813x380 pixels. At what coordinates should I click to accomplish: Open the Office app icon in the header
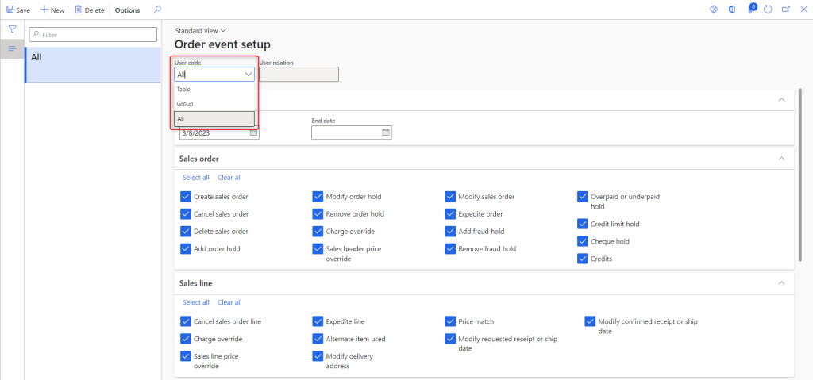[731, 10]
